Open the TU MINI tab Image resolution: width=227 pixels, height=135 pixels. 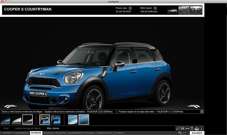tap(119, 133)
